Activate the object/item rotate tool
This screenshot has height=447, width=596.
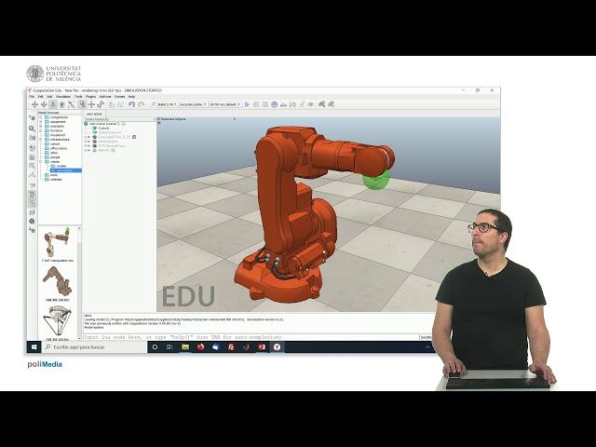pos(101,104)
